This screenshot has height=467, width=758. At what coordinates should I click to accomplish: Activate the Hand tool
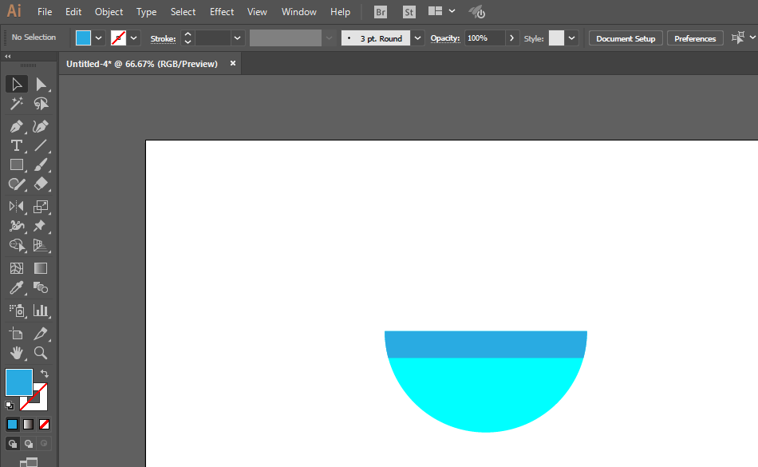click(x=17, y=353)
